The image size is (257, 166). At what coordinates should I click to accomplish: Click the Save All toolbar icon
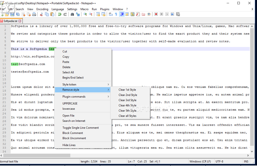click(x=18, y=15)
